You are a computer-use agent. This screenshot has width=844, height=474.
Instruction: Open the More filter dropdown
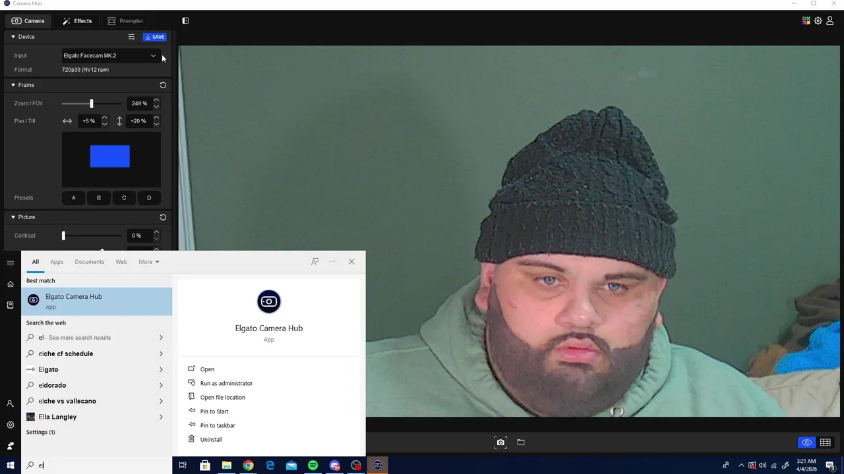[149, 262]
